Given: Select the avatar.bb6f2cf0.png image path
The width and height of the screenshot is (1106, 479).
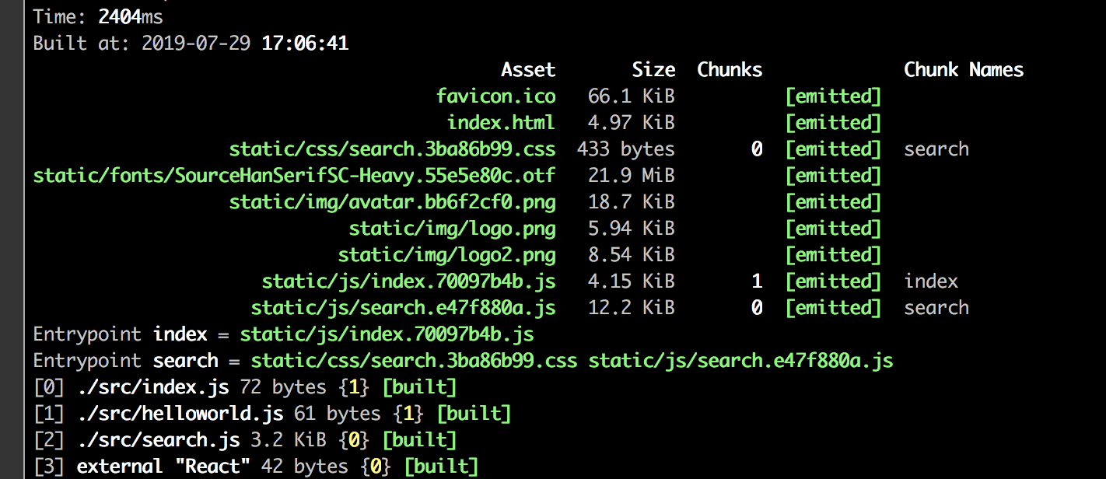Looking at the screenshot, I should click(392, 202).
